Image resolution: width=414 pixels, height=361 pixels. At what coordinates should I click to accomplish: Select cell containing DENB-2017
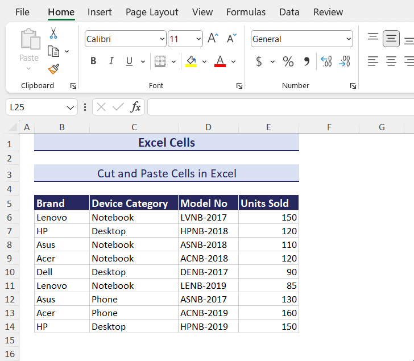click(208, 272)
